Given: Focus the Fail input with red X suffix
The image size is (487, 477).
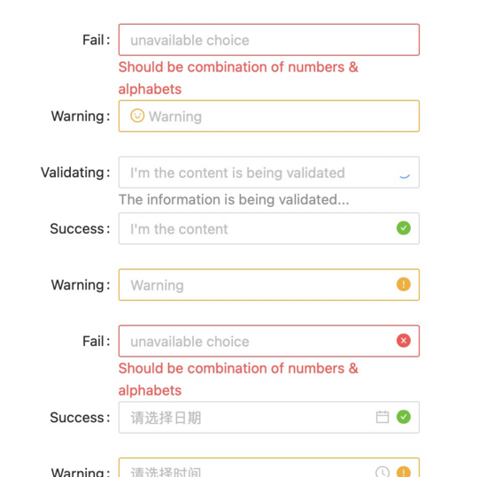Looking at the screenshot, I should click(269, 341).
